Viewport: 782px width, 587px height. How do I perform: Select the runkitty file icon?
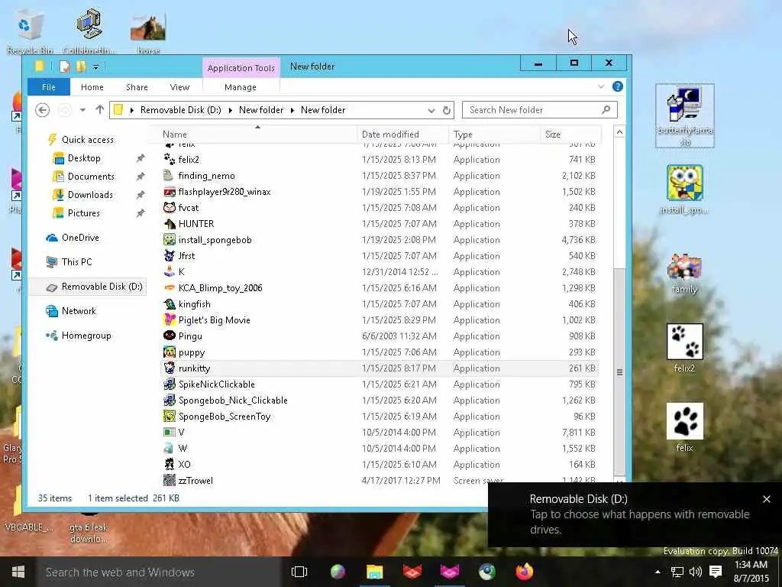[170, 368]
